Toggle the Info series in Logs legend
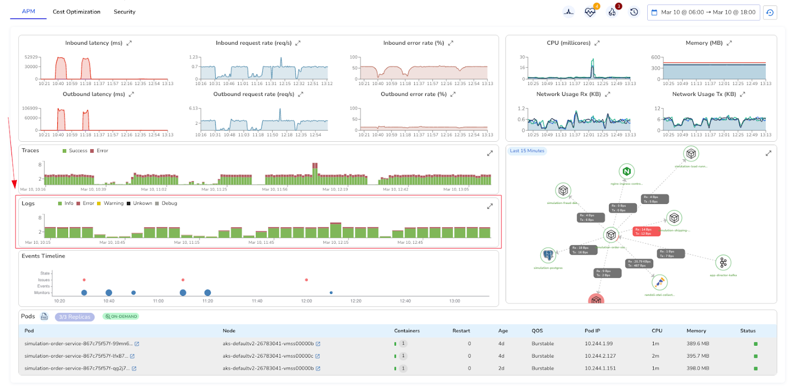 click(x=66, y=203)
